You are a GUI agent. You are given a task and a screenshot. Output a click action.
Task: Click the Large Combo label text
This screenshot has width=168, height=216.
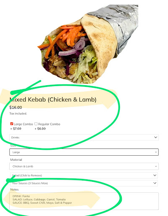pos(23,124)
